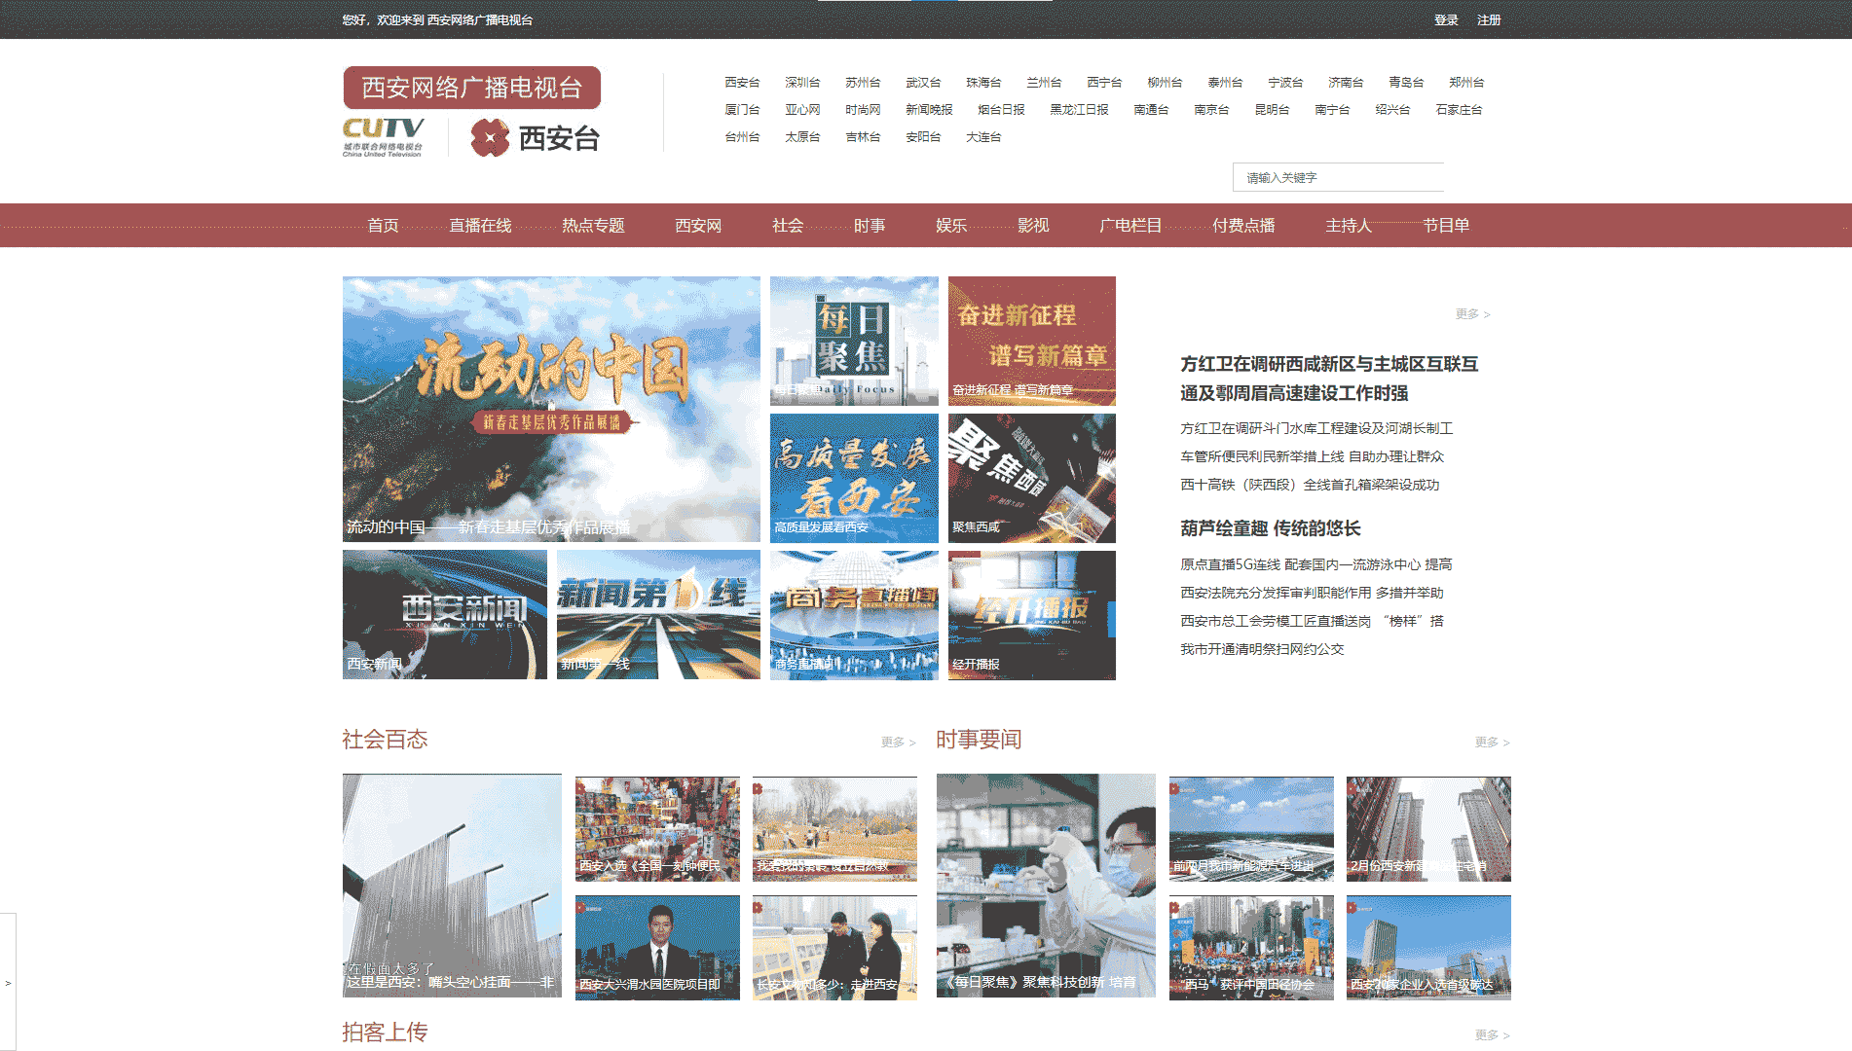Click the CUTV logo
The height and width of the screenshot is (1051, 1852).
[384, 136]
